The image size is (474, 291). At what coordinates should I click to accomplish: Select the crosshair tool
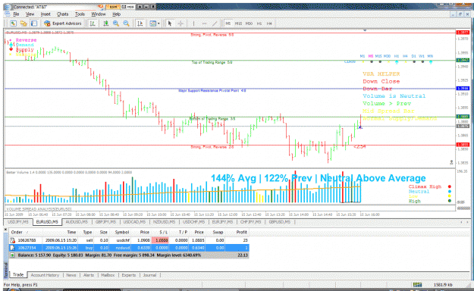180,23
